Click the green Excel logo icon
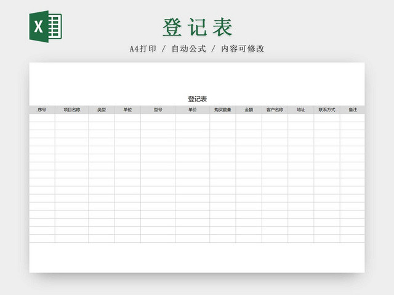The height and width of the screenshot is (295, 394). [x=46, y=26]
